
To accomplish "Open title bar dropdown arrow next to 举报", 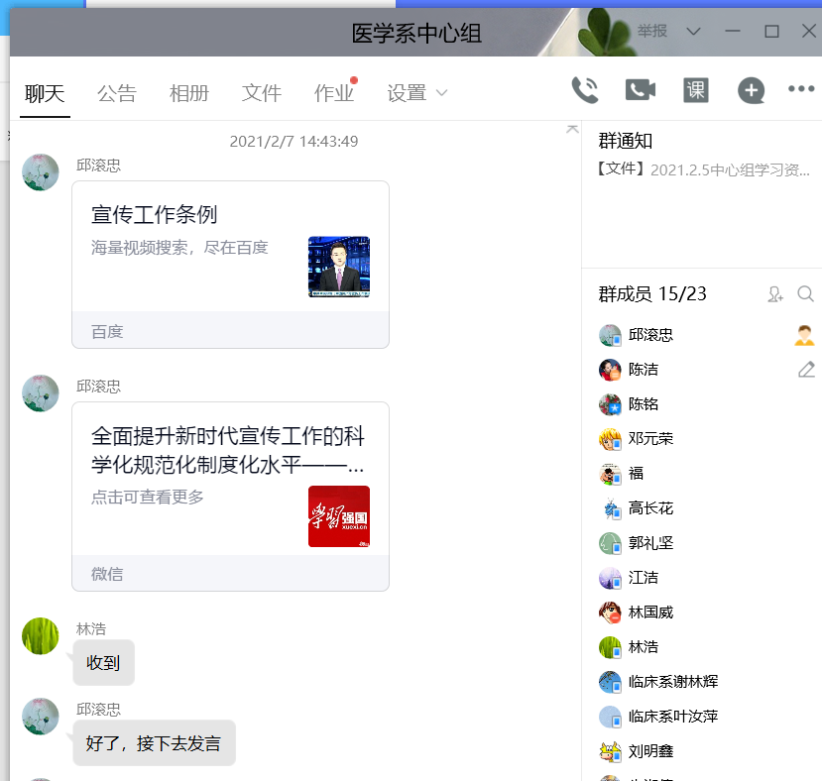I will coord(693,32).
